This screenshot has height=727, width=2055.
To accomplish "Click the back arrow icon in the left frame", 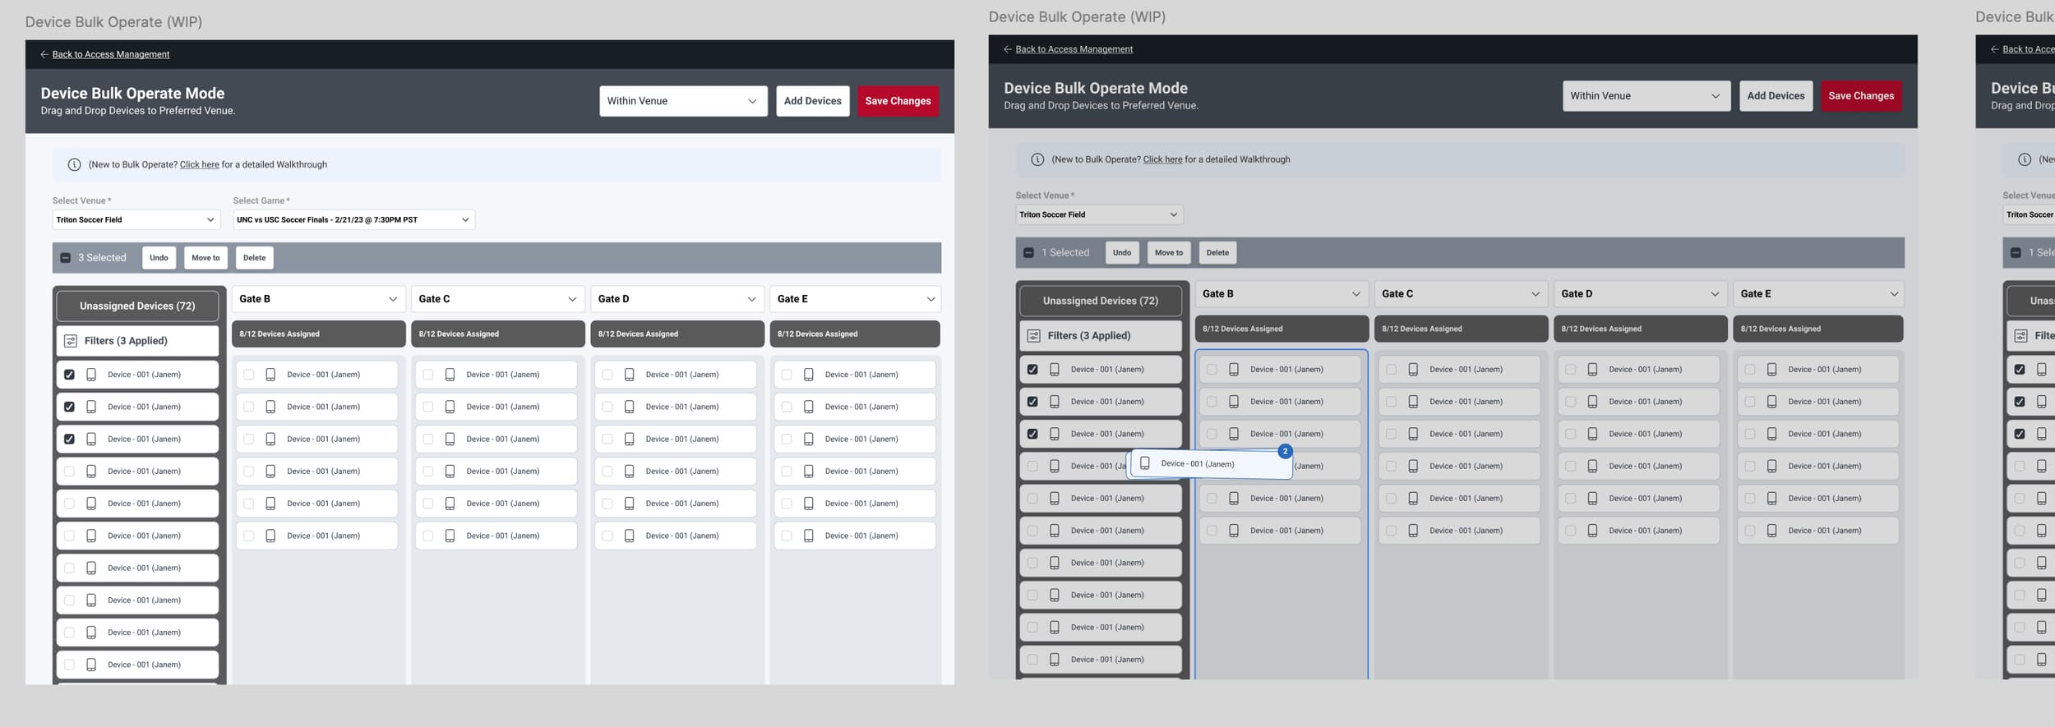I will coord(44,54).
